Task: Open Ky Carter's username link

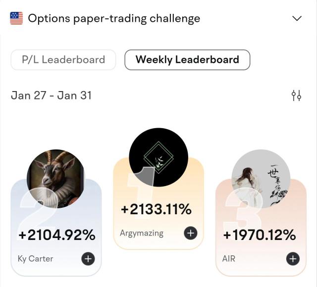Action: pos(35,259)
